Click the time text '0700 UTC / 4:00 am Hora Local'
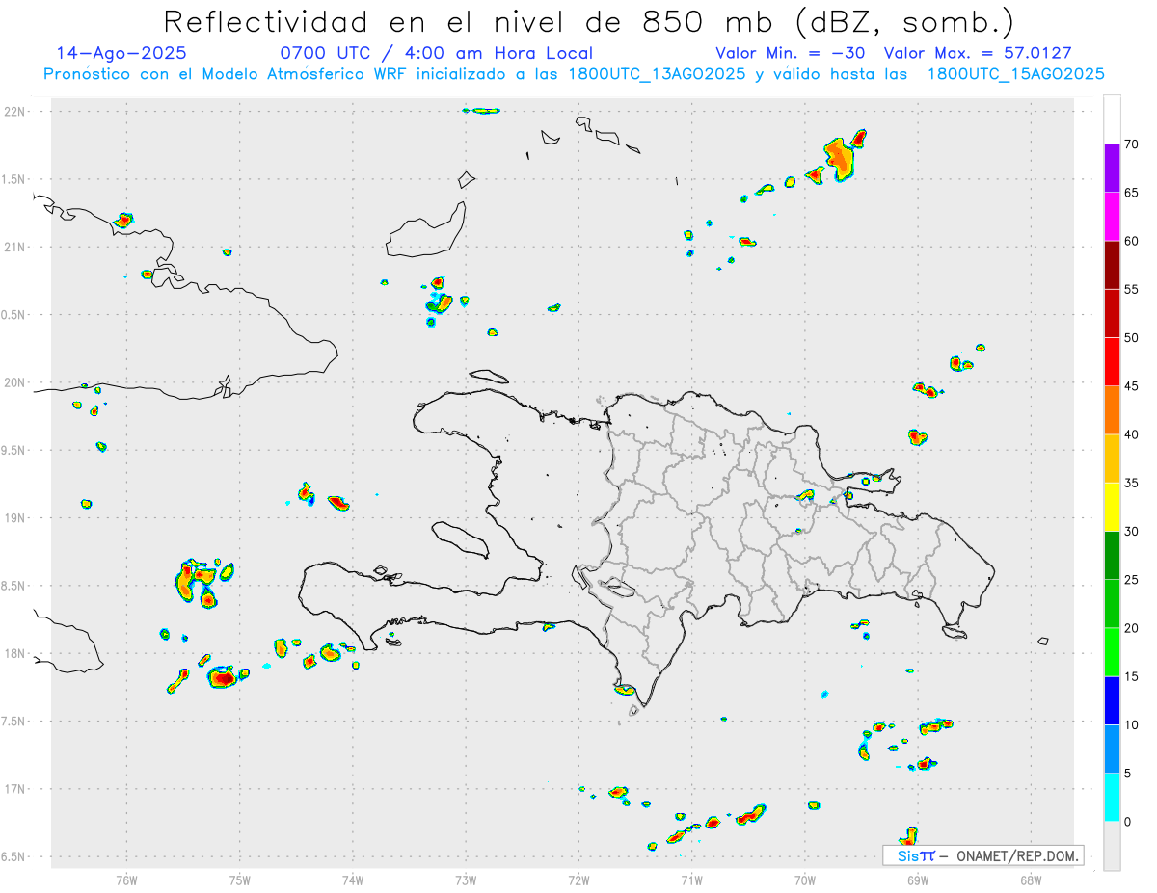The image size is (1157, 893). [x=436, y=53]
